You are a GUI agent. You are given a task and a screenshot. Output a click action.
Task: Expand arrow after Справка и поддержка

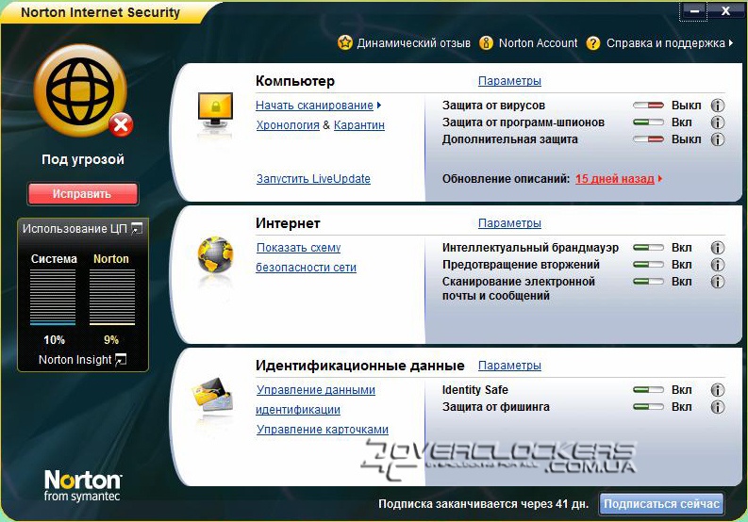pos(731,43)
